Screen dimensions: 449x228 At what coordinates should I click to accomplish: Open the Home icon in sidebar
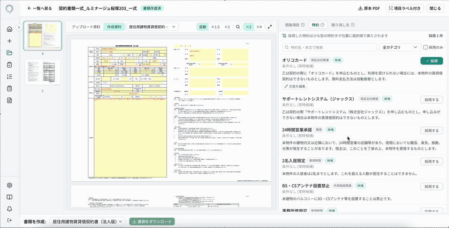(x=9, y=29)
